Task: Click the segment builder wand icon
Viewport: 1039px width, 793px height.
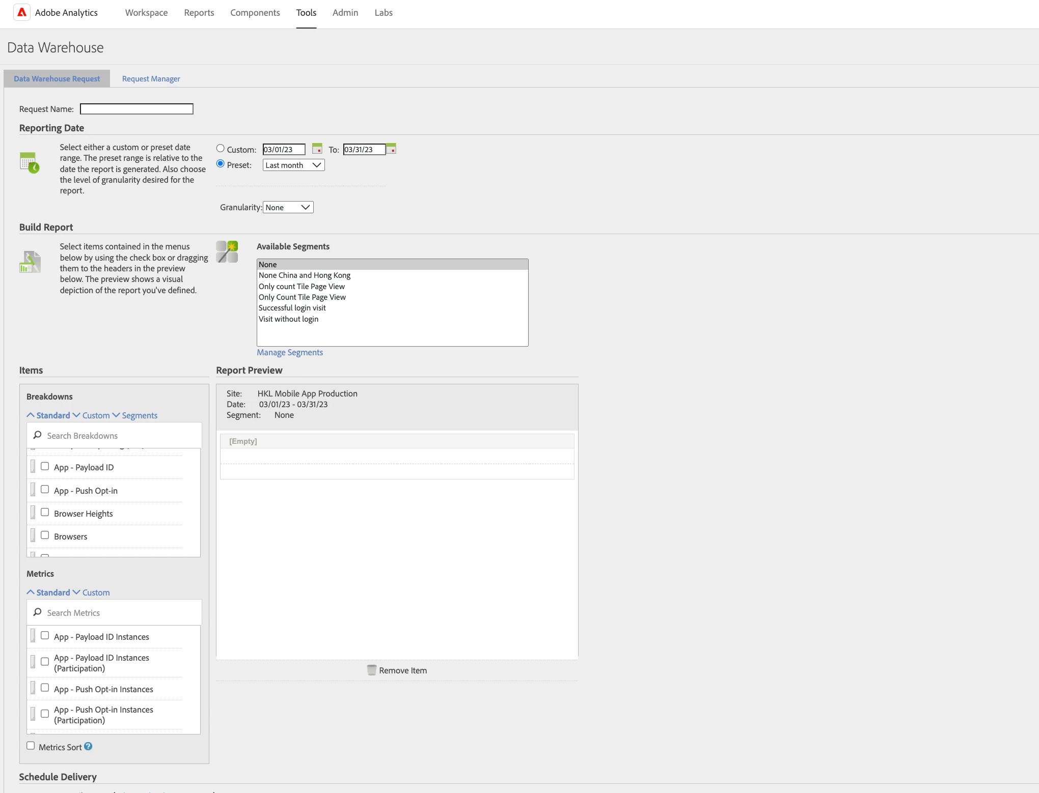Action: coord(227,252)
